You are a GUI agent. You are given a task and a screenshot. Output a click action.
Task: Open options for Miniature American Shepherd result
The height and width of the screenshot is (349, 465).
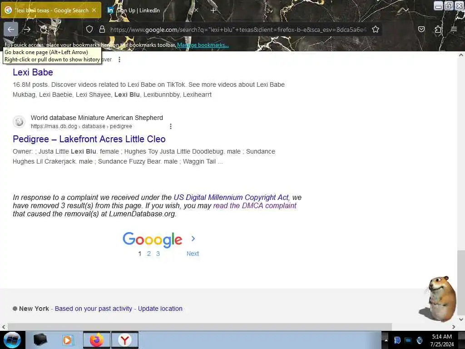(x=171, y=126)
